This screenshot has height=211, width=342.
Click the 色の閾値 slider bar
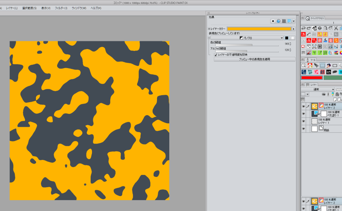[247, 45]
